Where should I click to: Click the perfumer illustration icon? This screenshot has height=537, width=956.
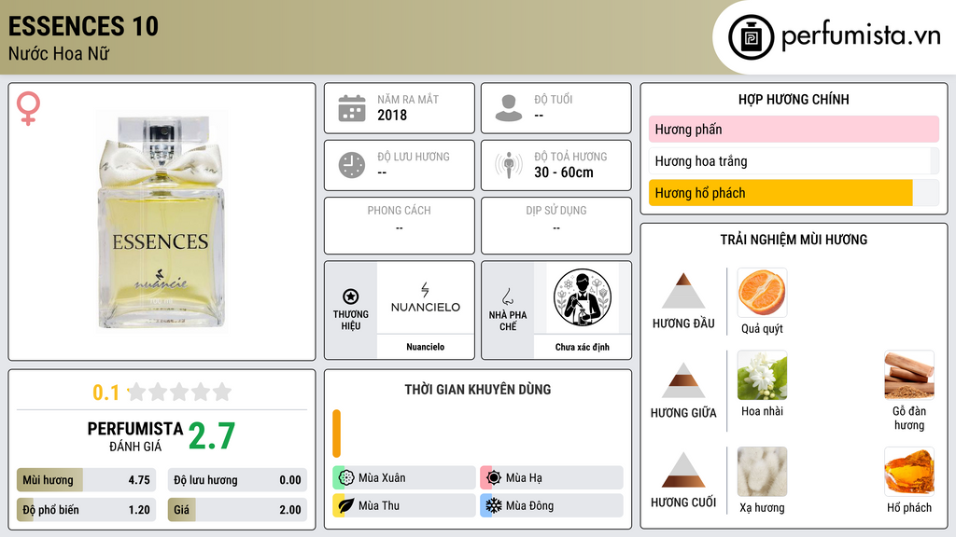583,297
